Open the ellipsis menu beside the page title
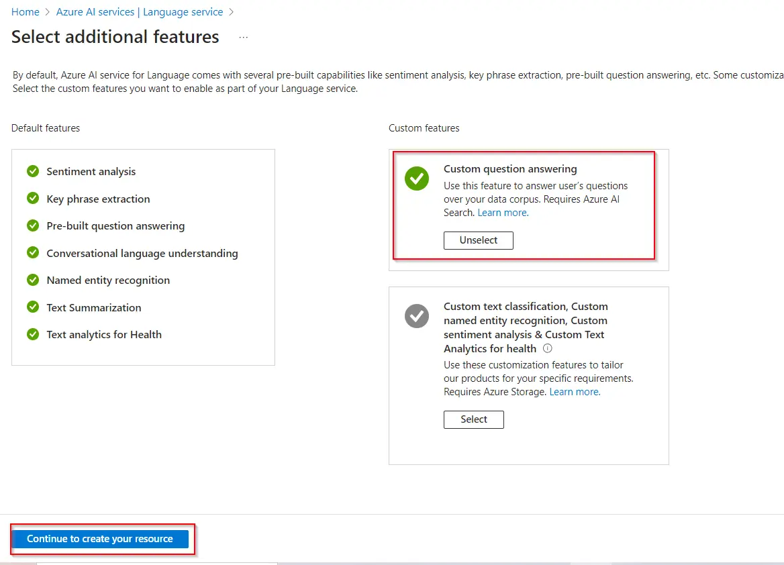This screenshot has height=565, width=784. coord(243,38)
